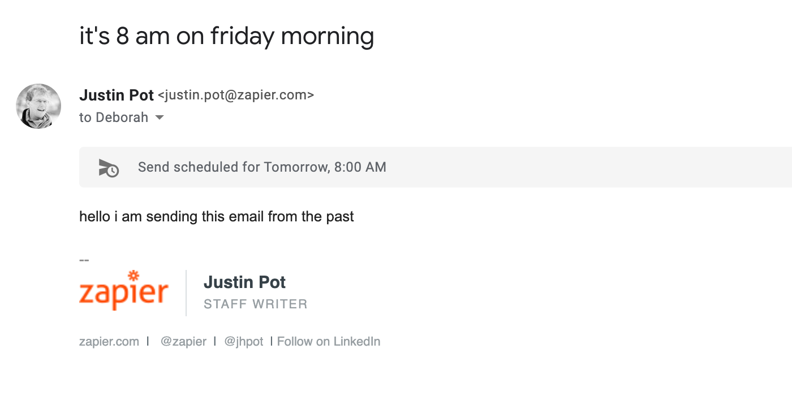Click the 'STAFF WRITER' title text
The height and width of the screenshot is (410, 792).
(256, 304)
